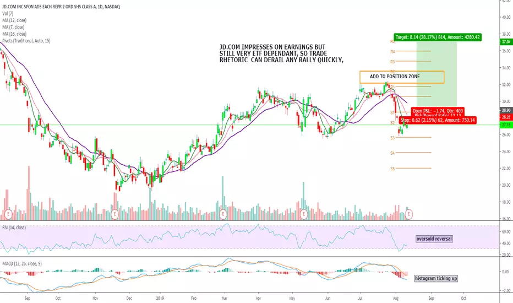Click the R1 pivot level label
The height and width of the screenshot is (303, 513).
point(392,87)
